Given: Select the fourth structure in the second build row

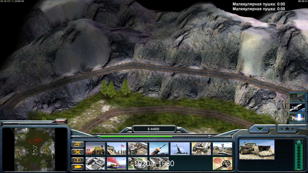Looking at the screenshot, I should pos(159,163).
